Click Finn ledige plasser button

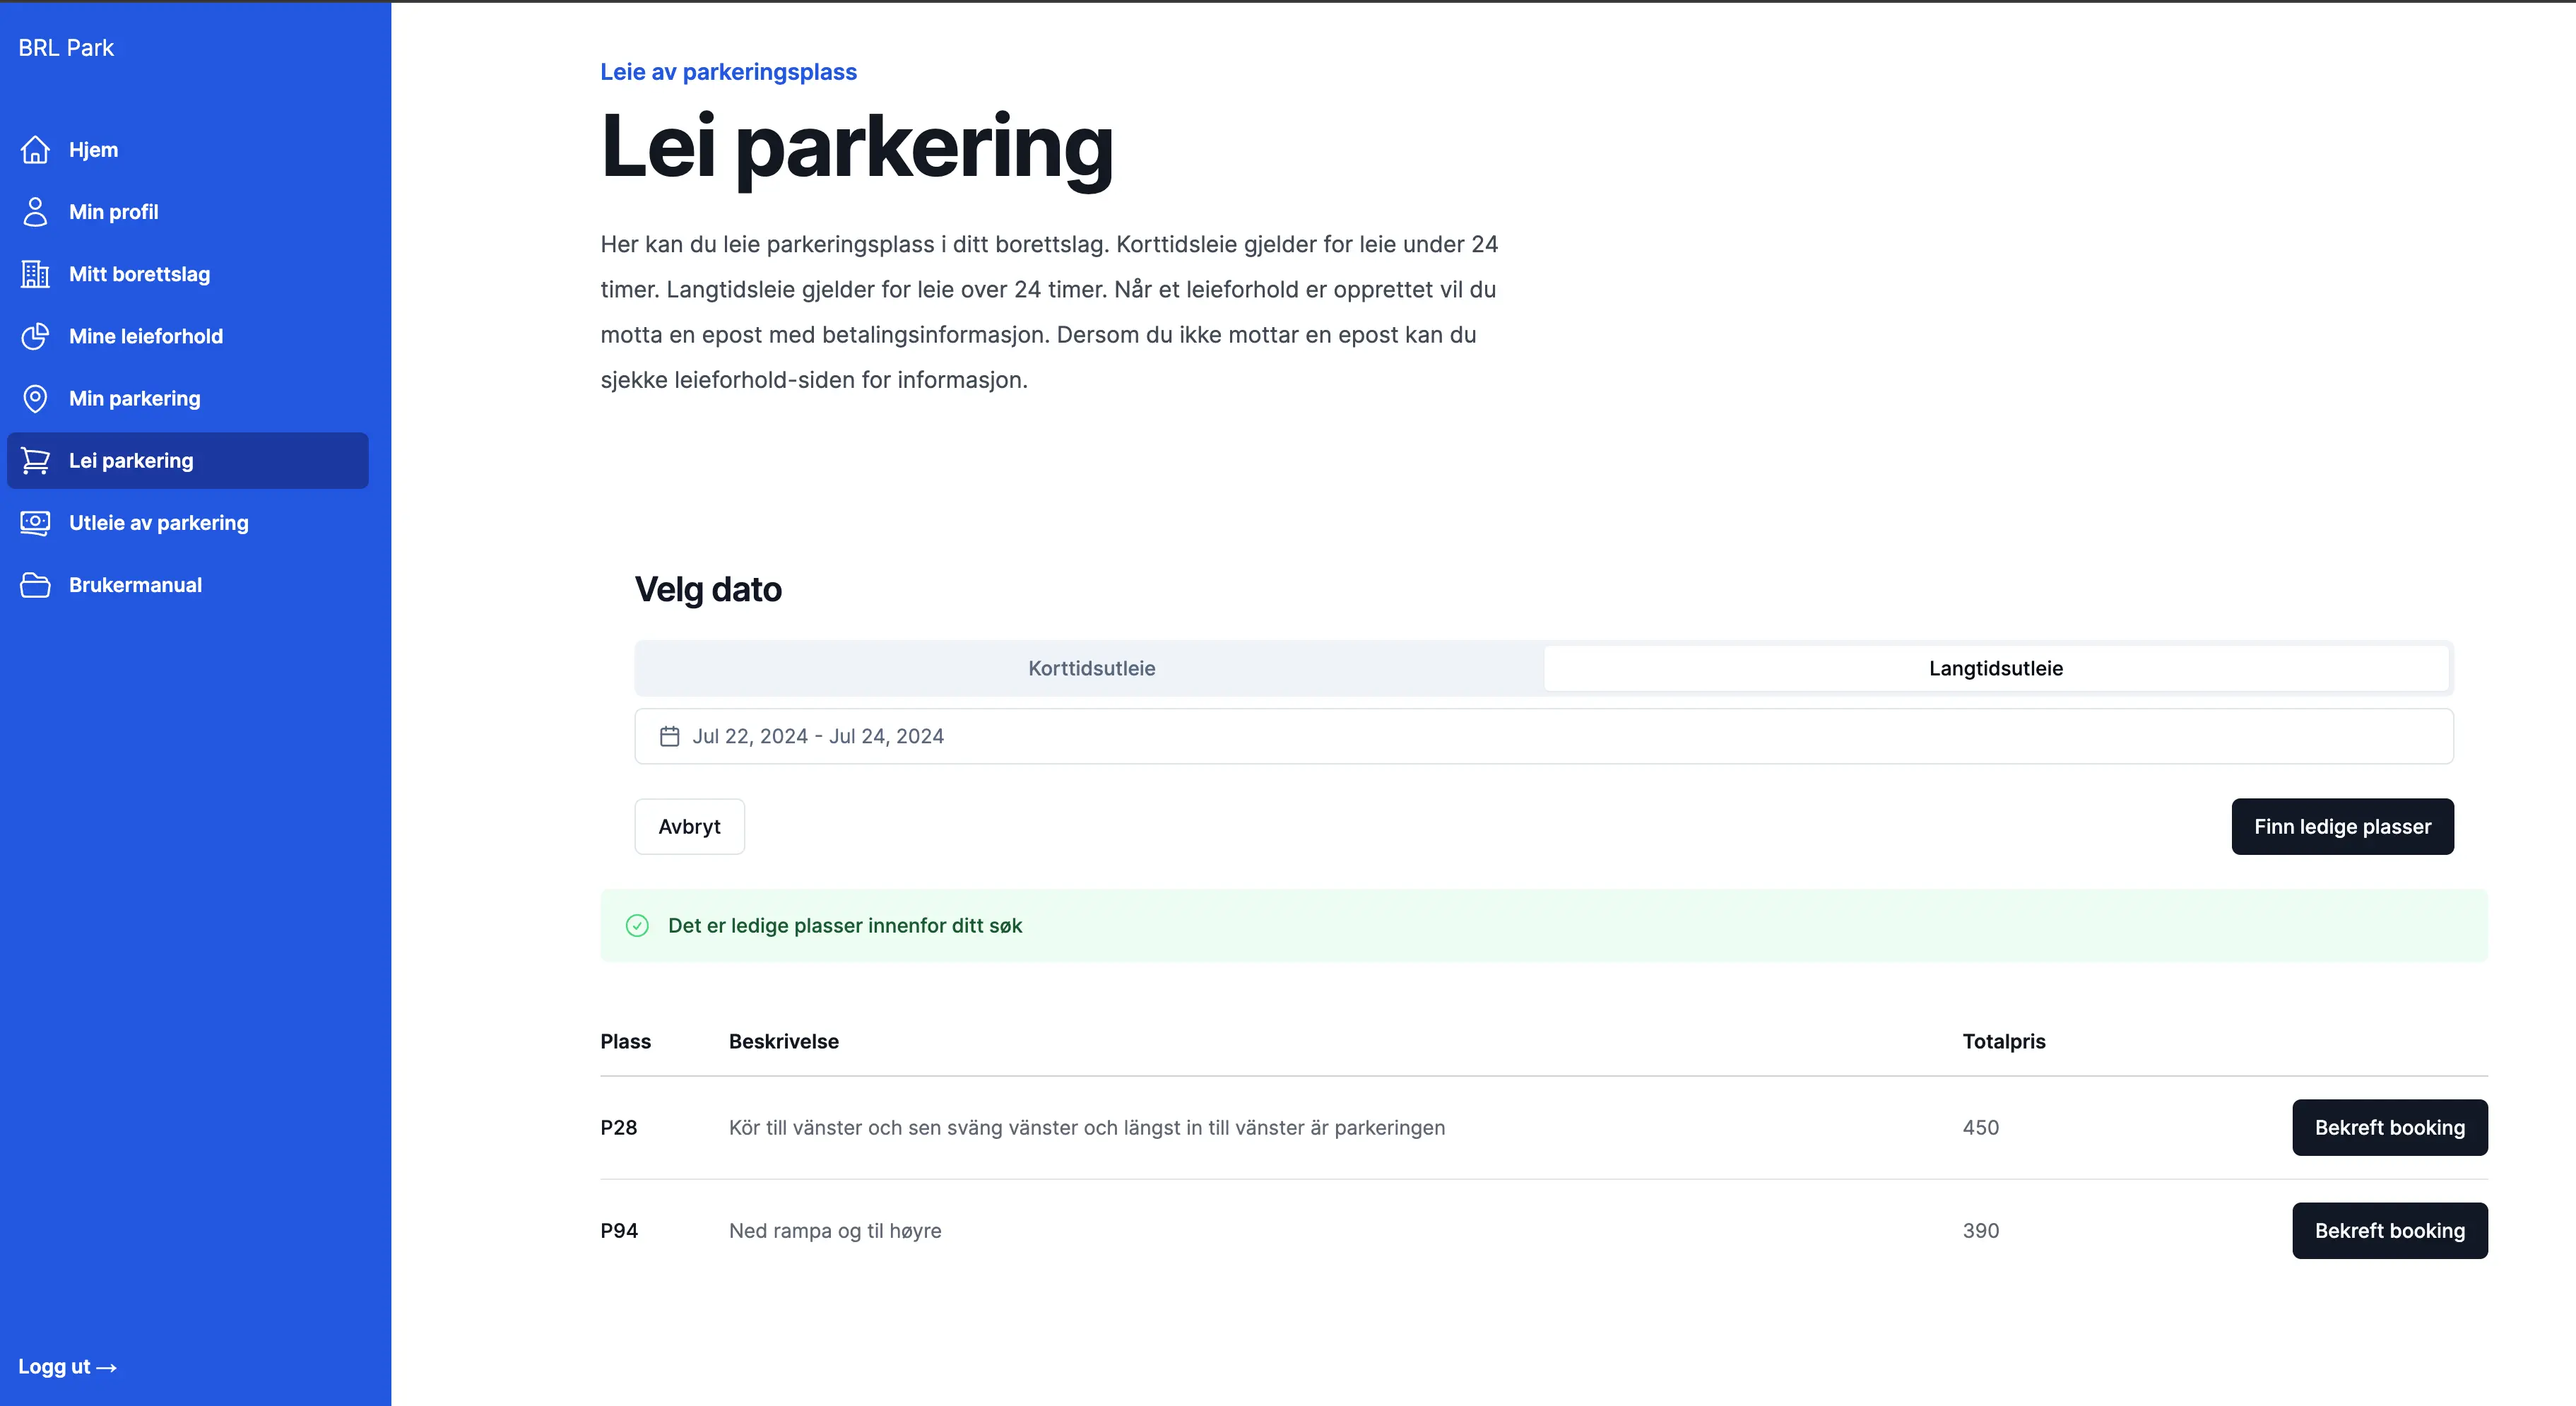[x=2342, y=827]
